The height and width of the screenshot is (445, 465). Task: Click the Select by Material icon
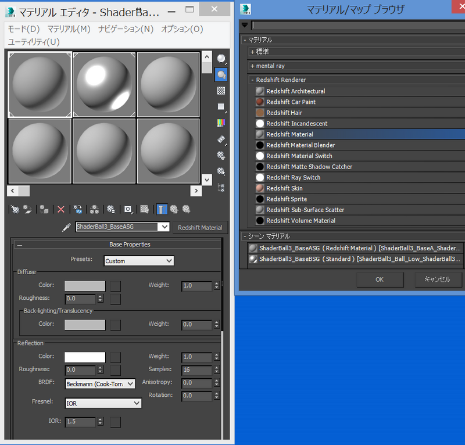point(221,171)
